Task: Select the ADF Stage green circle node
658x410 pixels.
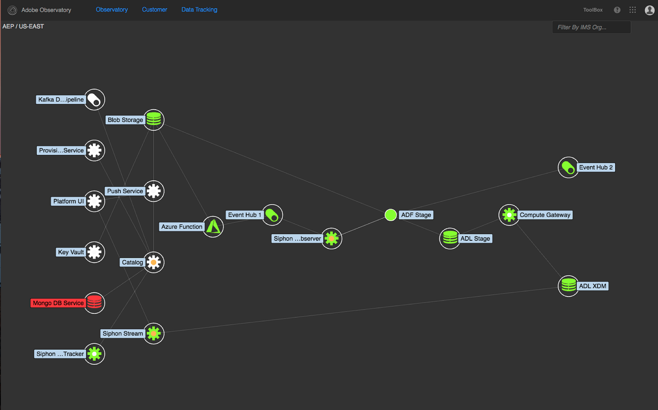Action: (391, 215)
